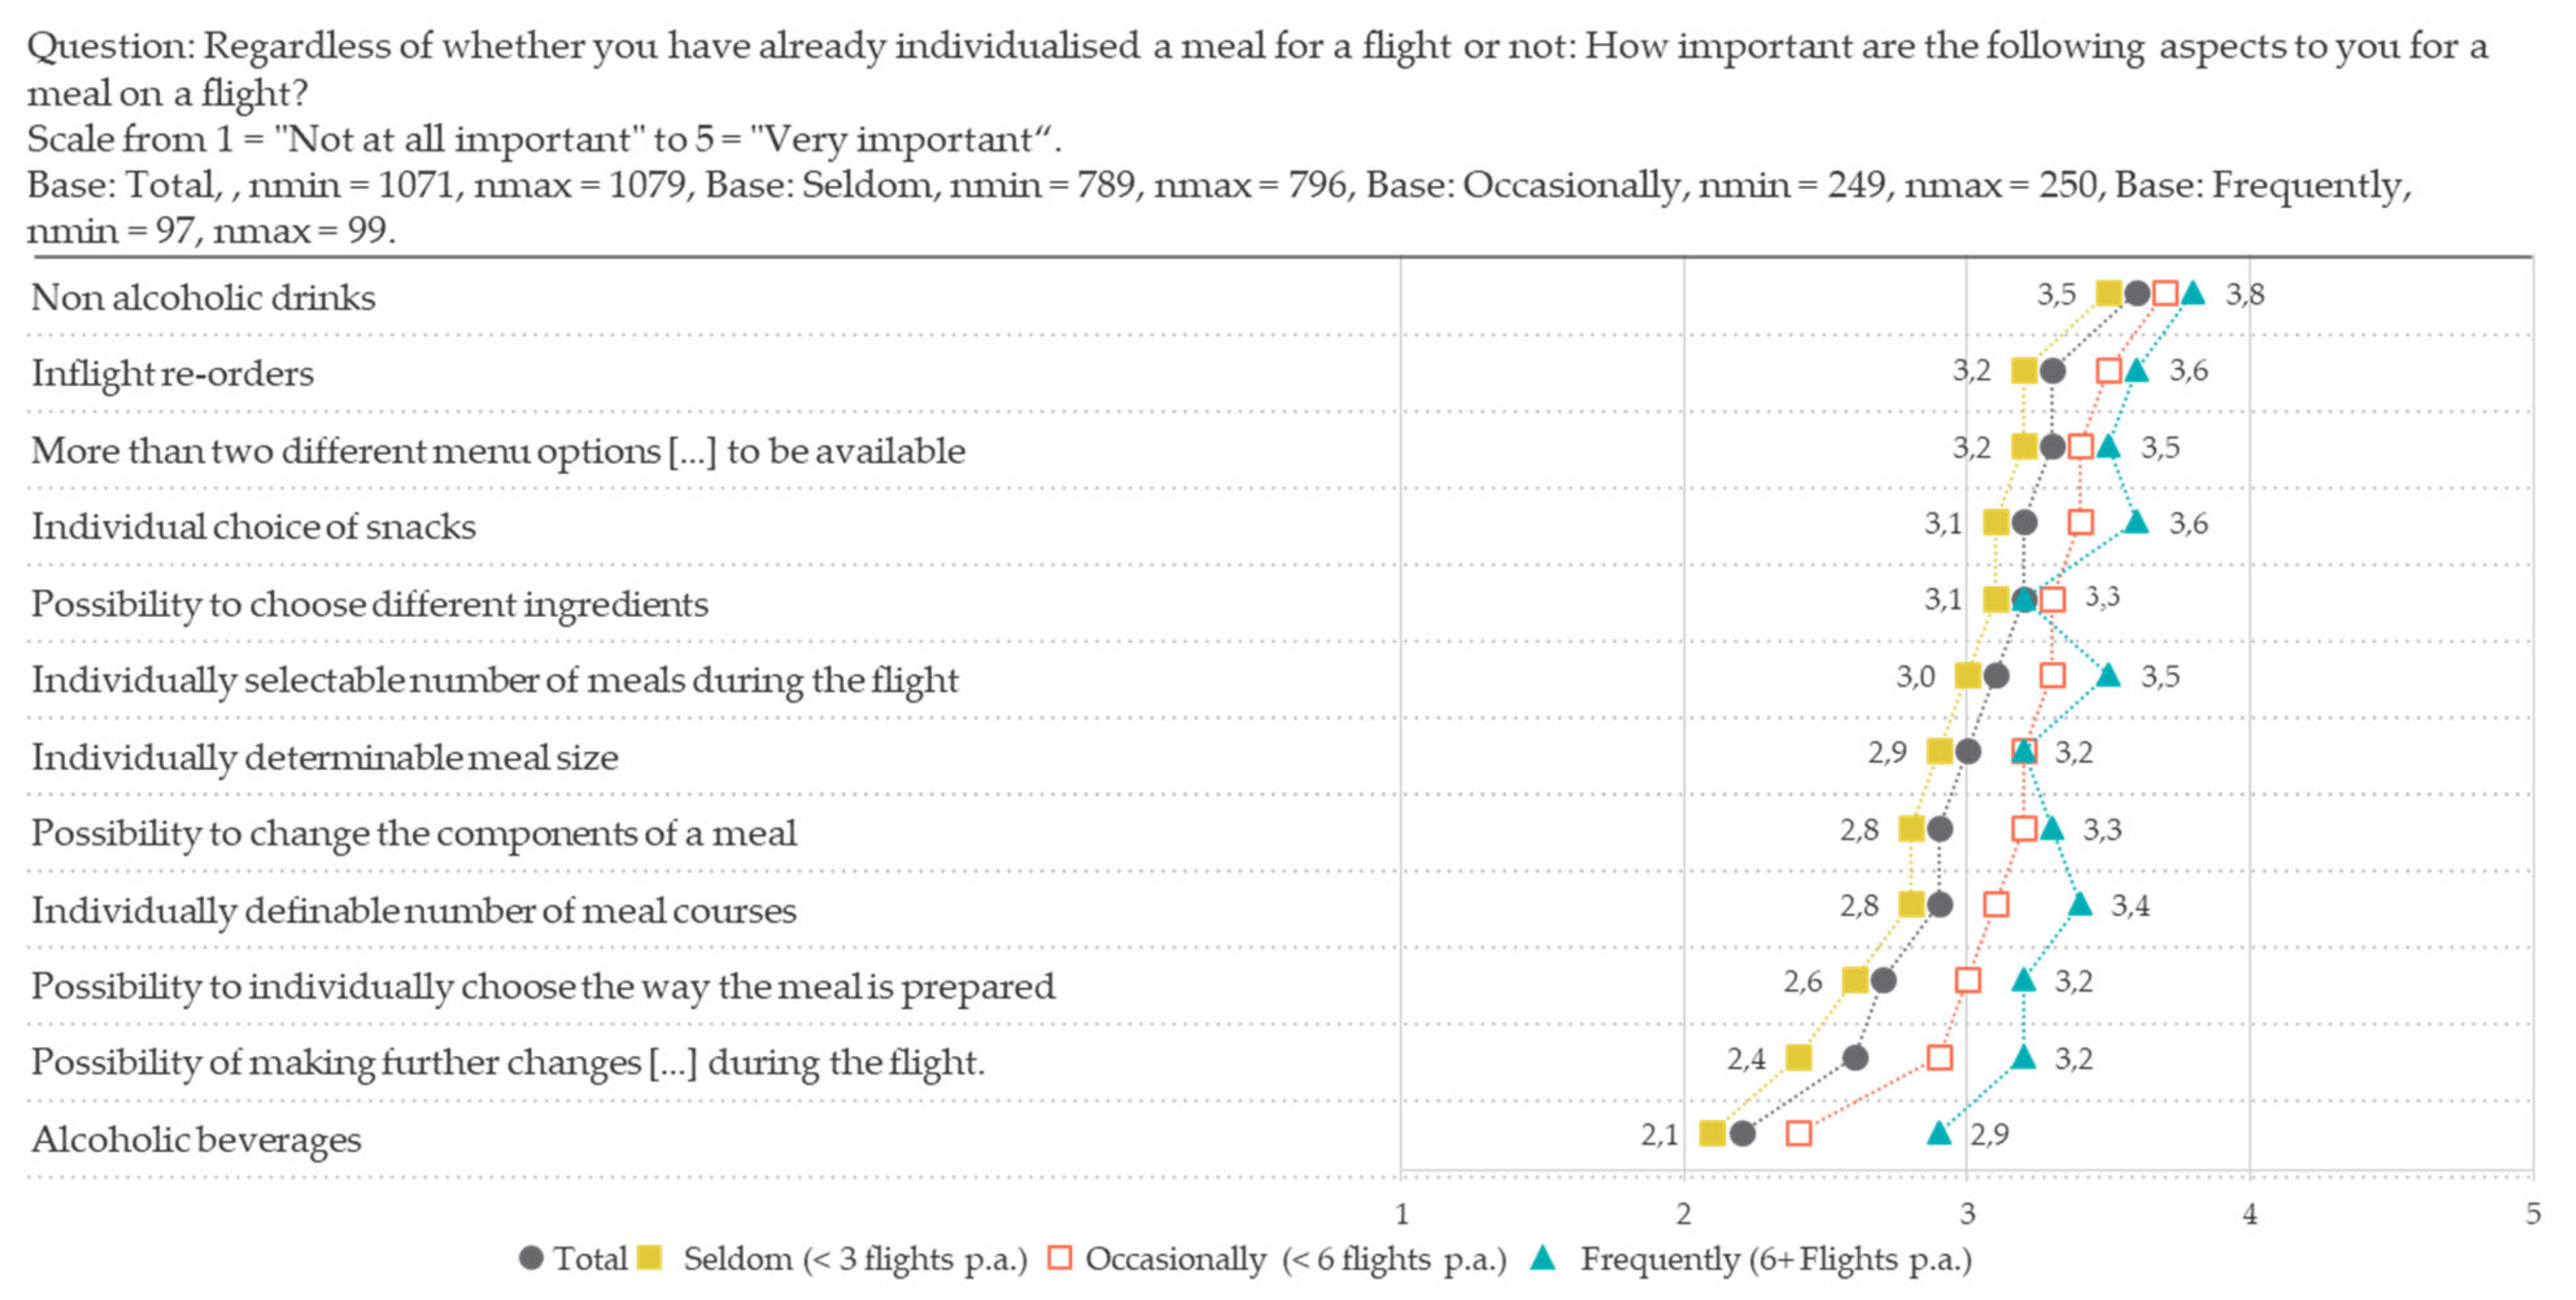Click the x-axis tick label 1
The width and height of the screenshot is (2576, 1300).
(x=1401, y=1214)
